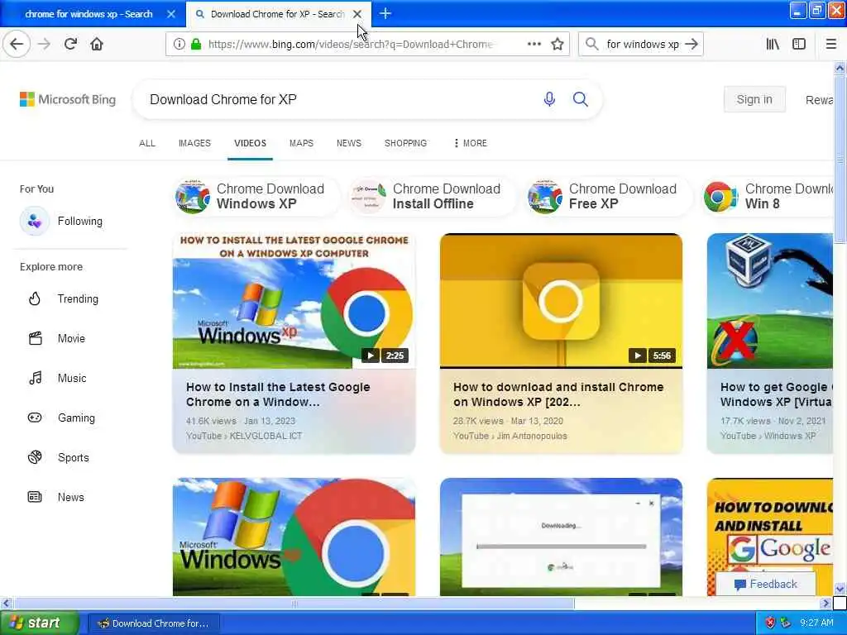Viewport: 847px width, 635px height.
Task: Switch to the SHOPPING tab
Action: tap(405, 143)
